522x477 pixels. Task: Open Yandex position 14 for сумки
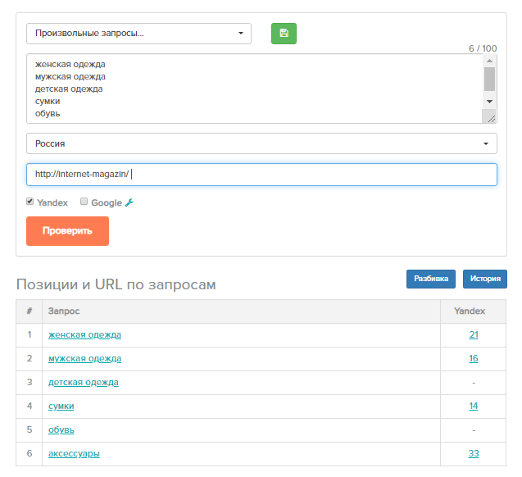(x=474, y=406)
